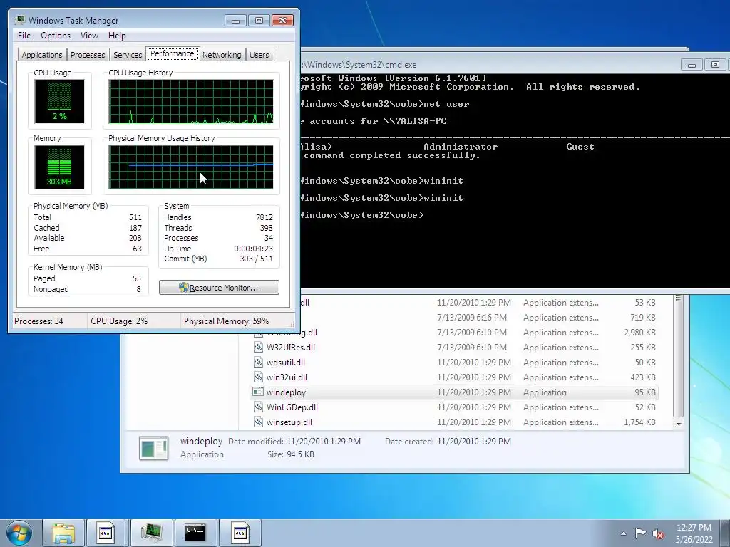Click the Processes: 34 status bar entry
Screen dimensions: 730x547
(38, 321)
